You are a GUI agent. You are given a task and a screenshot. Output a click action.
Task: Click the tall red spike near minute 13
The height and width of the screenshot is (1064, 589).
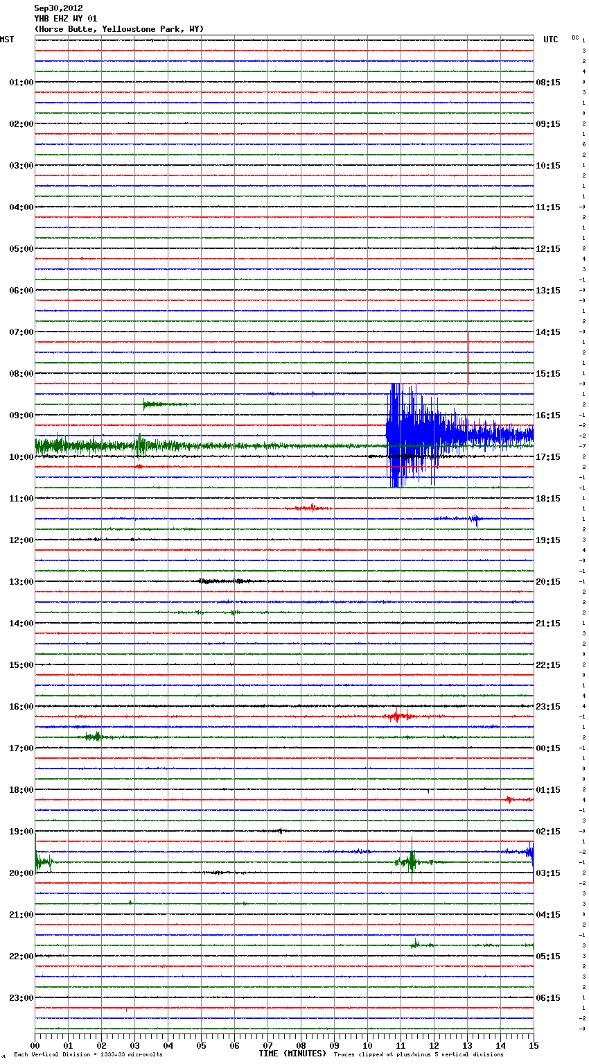click(468, 357)
